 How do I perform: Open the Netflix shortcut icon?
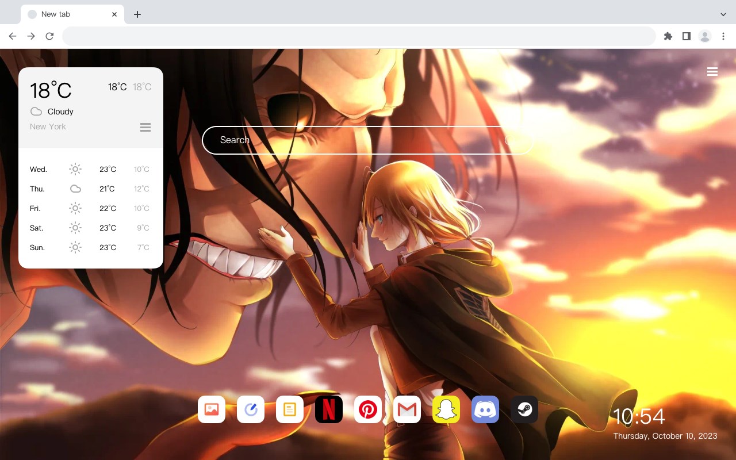click(x=329, y=409)
